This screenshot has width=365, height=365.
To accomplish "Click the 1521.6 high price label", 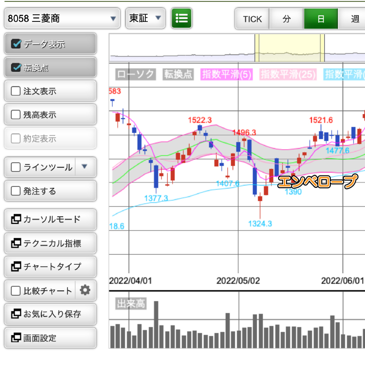I will pyautogui.click(x=321, y=120).
